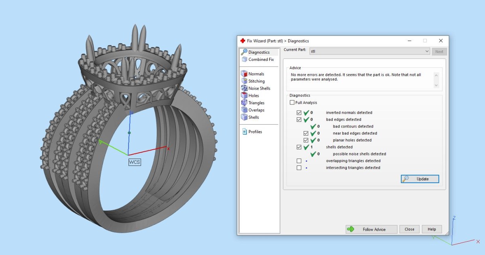Expand the Current Part dropdown

point(427,52)
